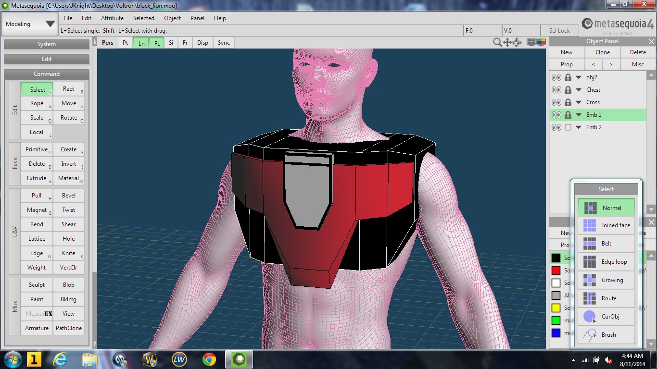Click the rotate view icon
This screenshot has height=369, width=657.
click(517, 42)
